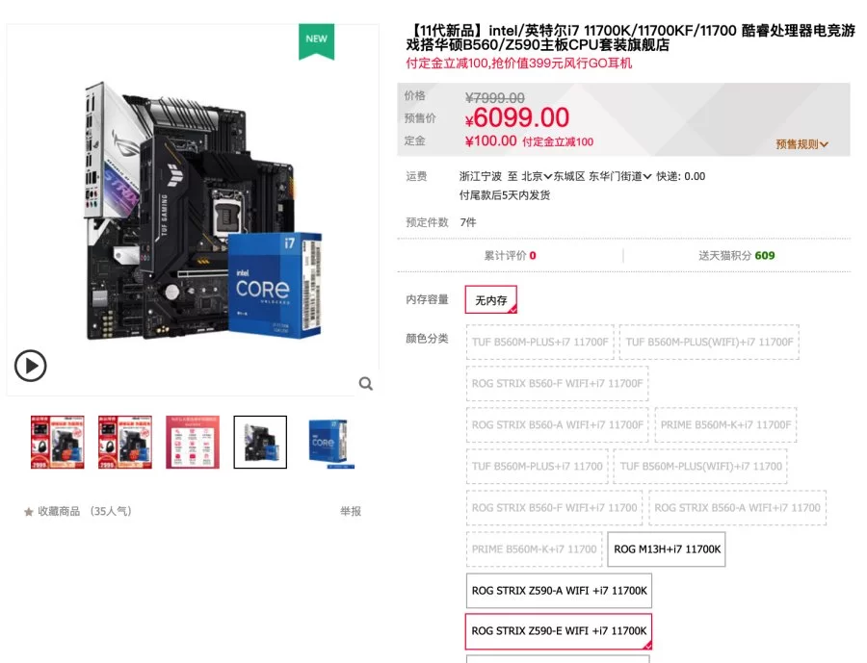Open the second headset promo thumbnail

125,442
